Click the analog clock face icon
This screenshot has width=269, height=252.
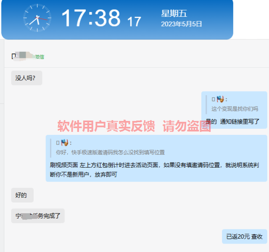pos(37,18)
